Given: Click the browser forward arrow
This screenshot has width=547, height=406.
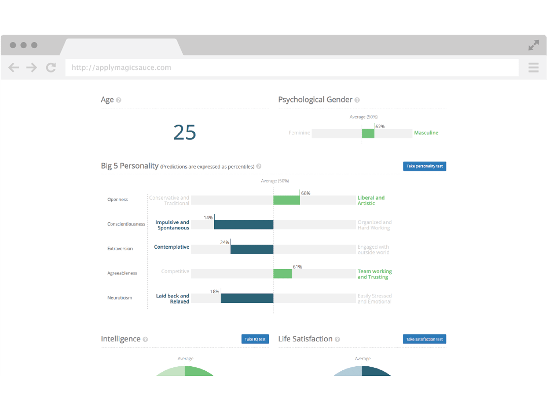Looking at the screenshot, I should (32, 67).
